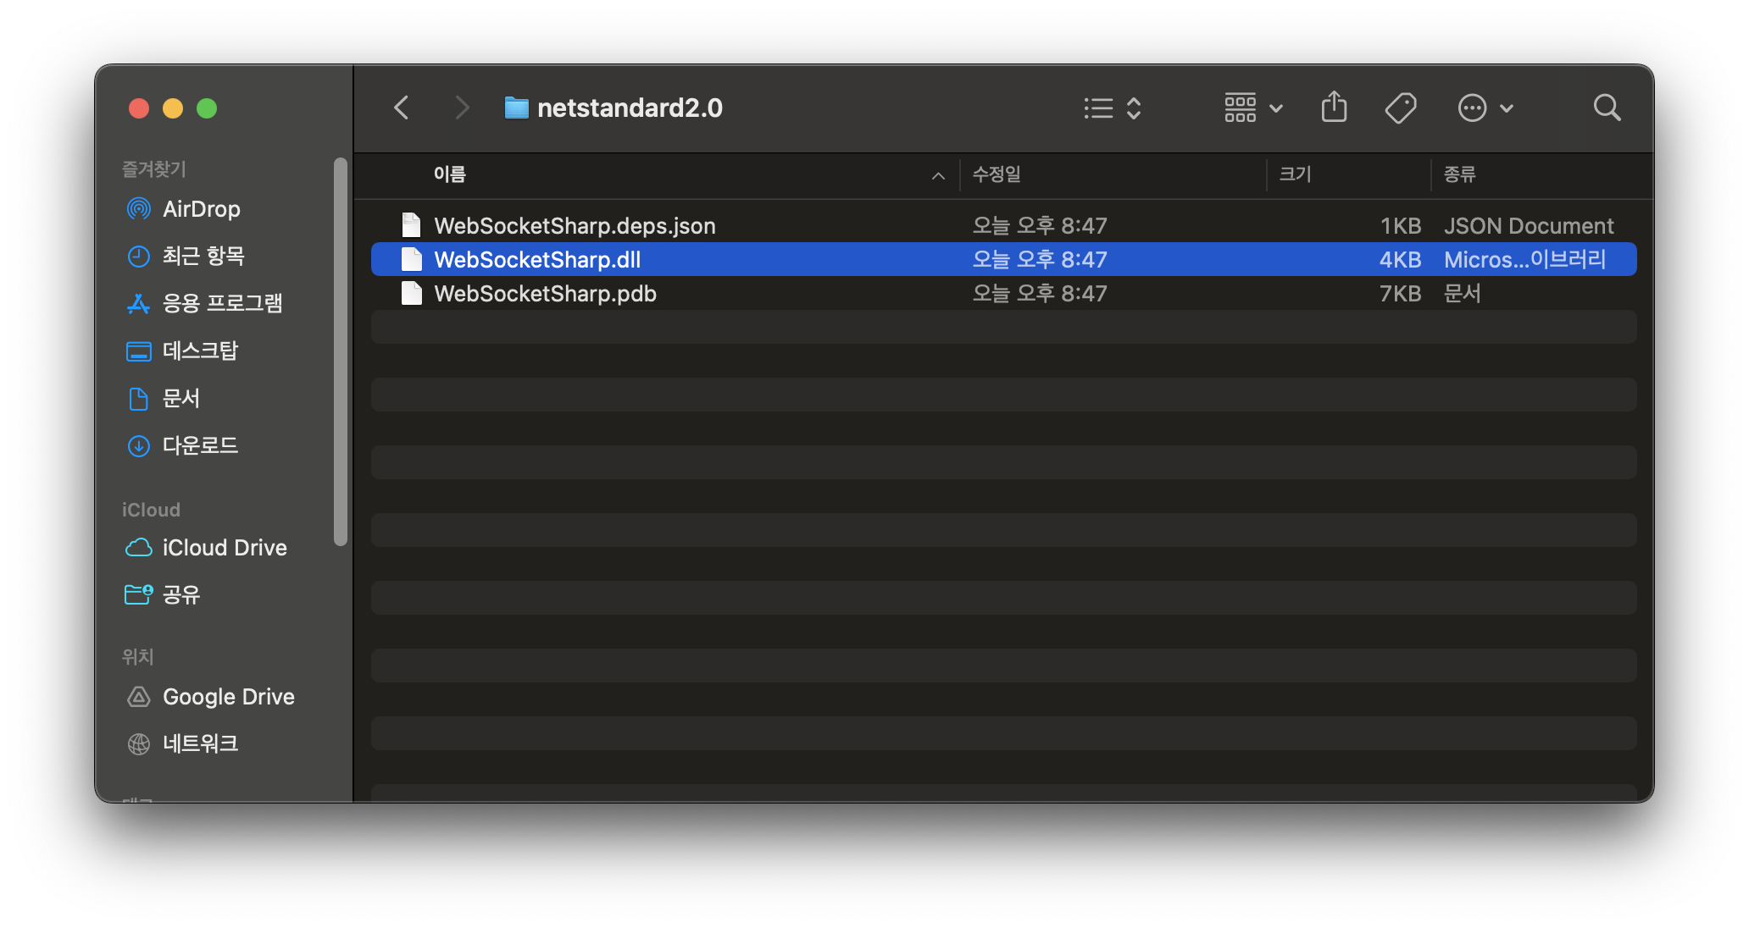Screen dimensions: 1749x928
Task: Open iCloud Drive in sidebar
Action: [x=224, y=548]
